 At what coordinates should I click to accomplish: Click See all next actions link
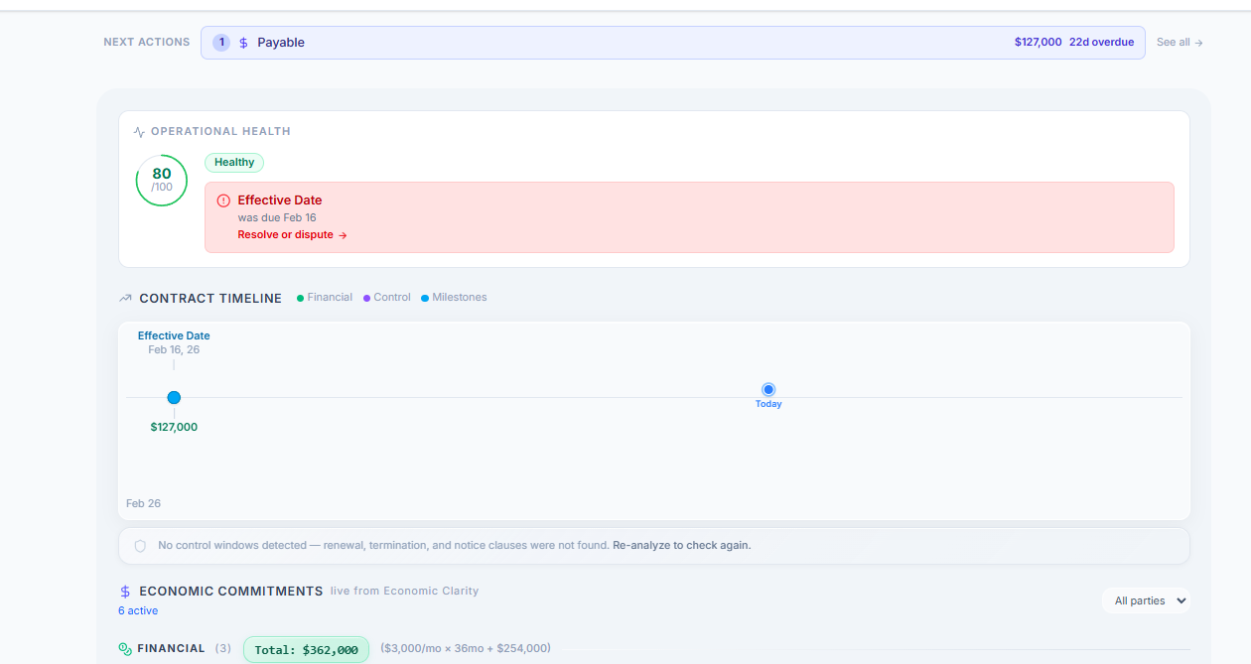tap(1180, 43)
